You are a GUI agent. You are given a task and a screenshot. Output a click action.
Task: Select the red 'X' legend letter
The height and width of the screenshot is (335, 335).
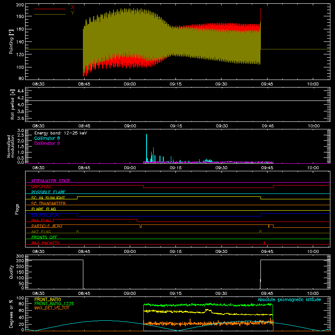point(72,7)
